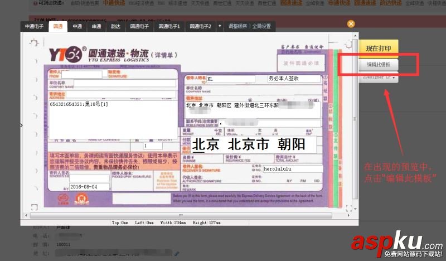Click the down arrow of the vertical scrollbar
Viewport: 446px width, 261px height.
point(355,209)
